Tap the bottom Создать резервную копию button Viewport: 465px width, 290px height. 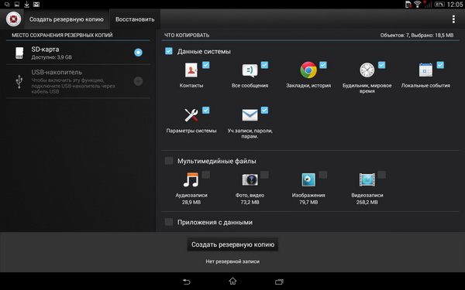click(x=232, y=244)
